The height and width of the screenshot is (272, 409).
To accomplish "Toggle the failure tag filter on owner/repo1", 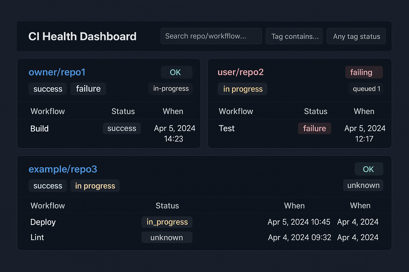I will pyautogui.click(x=88, y=89).
